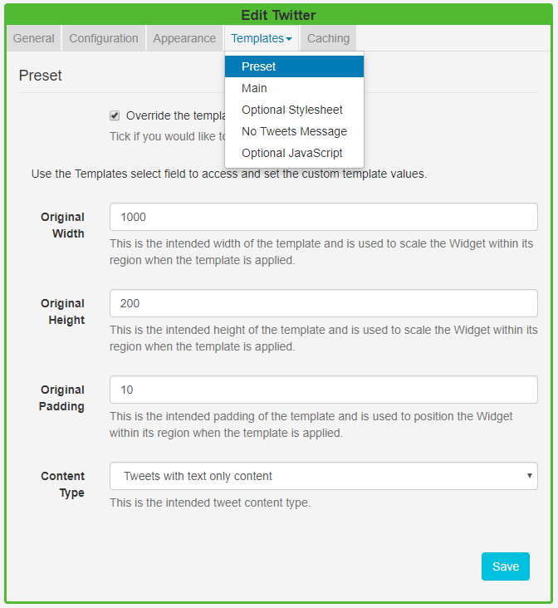Click the Content Type label
Viewport: 558px width, 608px height.
(x=63, y=484)
